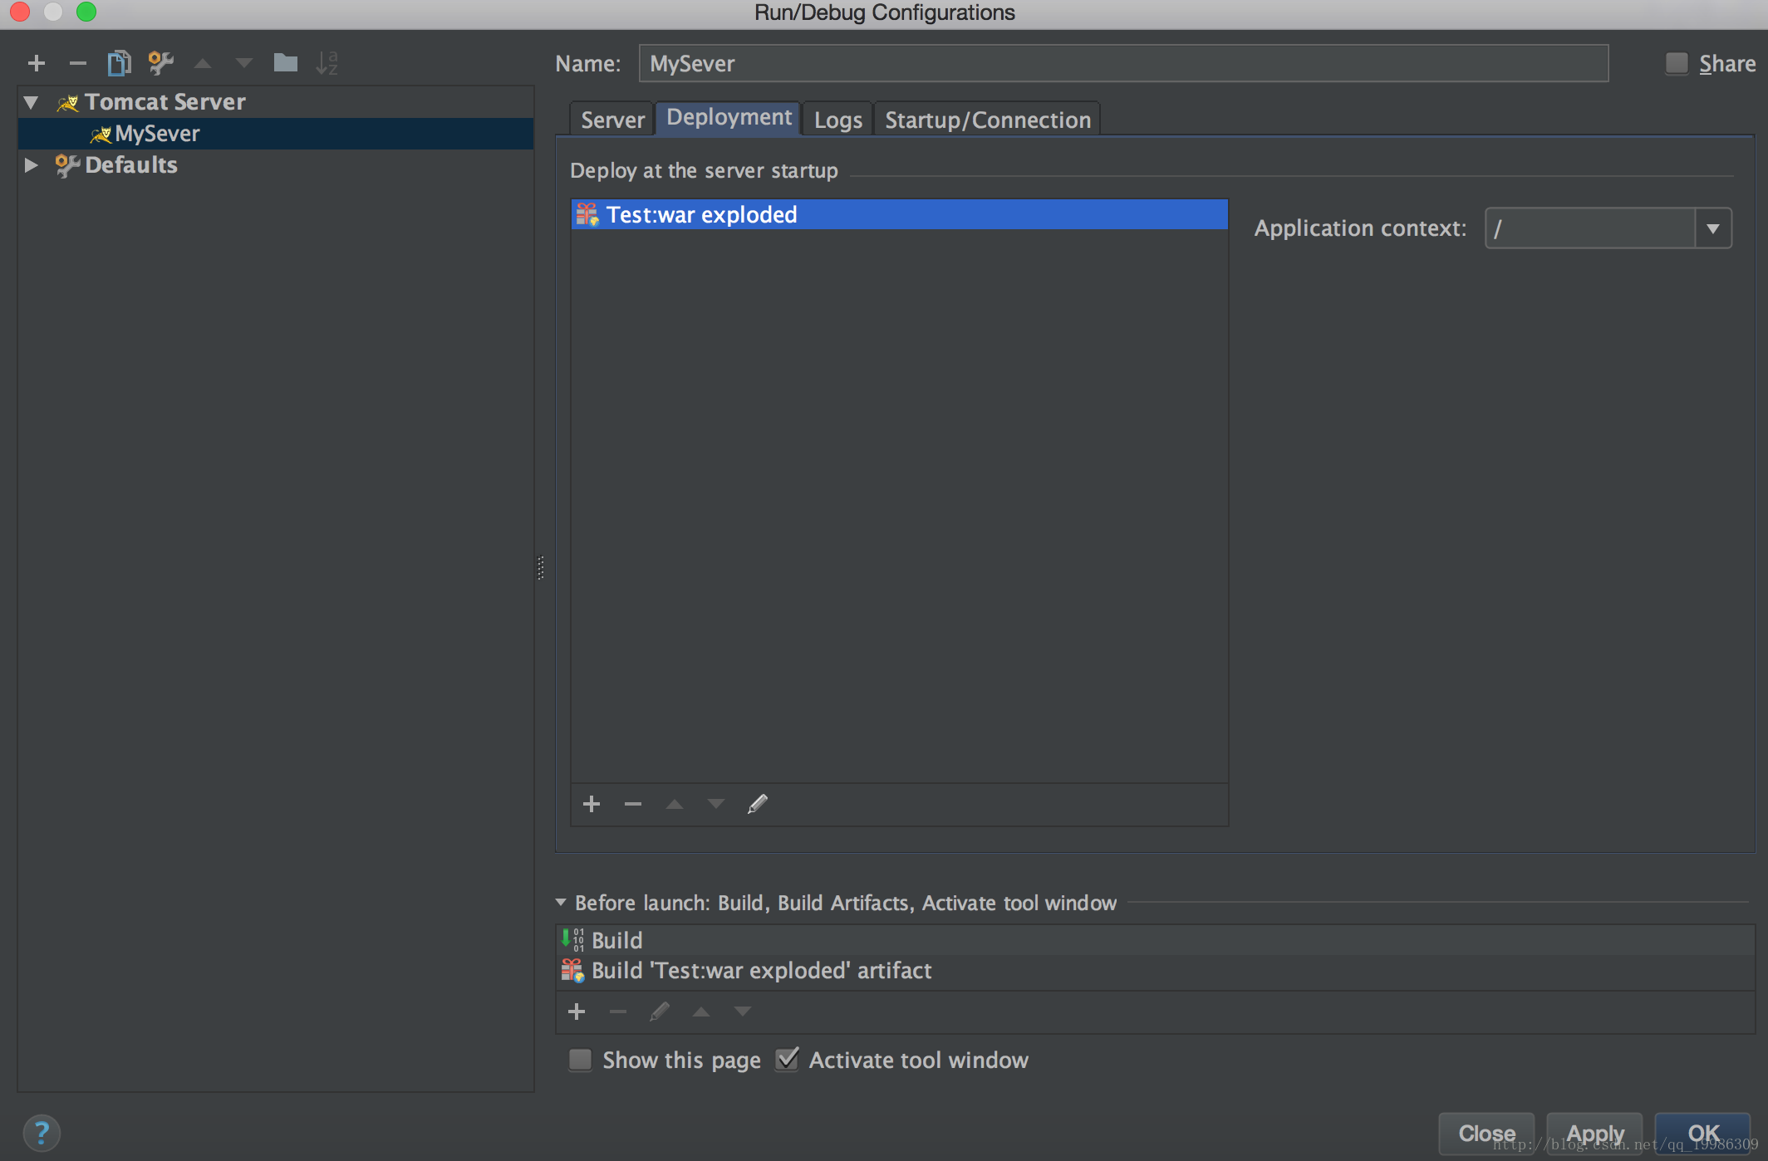
Task: Open the Startup/Connection tab
Action: [x=987, y=120]
